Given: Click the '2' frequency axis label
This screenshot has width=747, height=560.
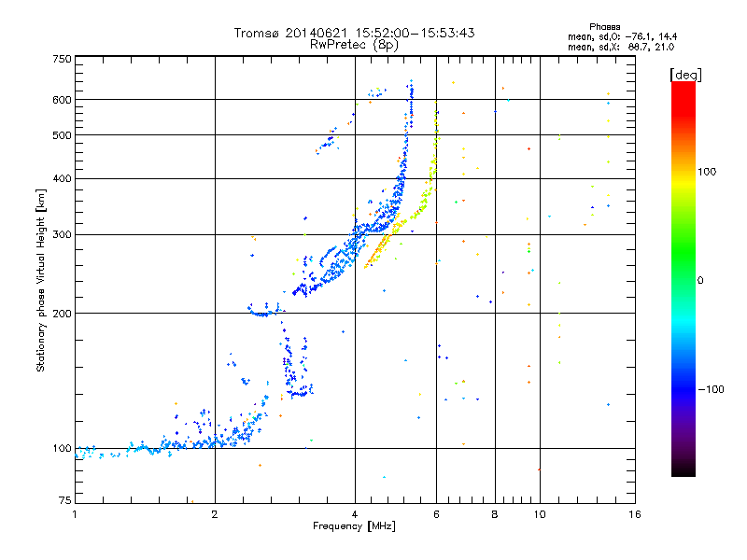Looking at the screenshot, I should coord(215,514).
